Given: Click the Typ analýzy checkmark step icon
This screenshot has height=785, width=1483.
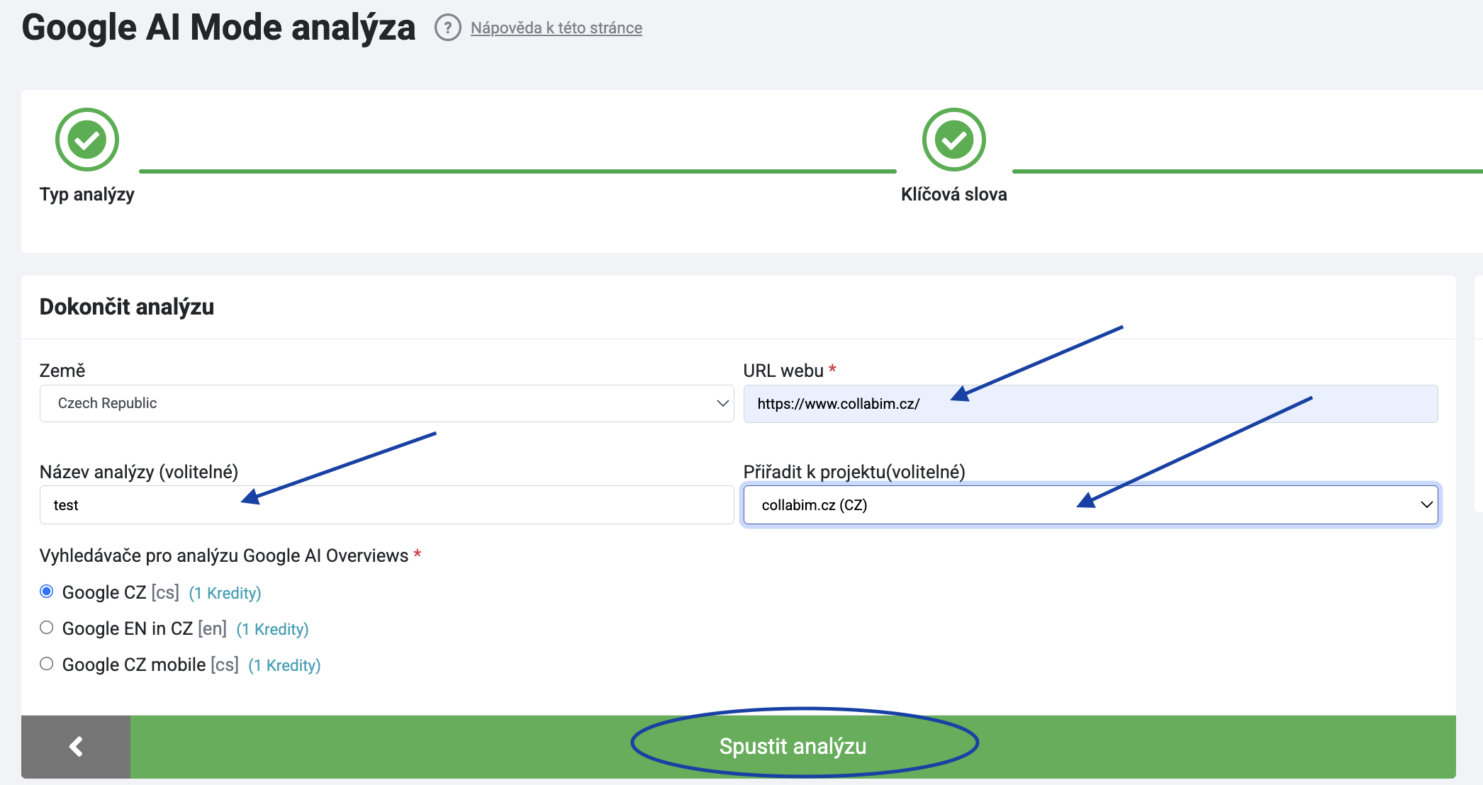Looking at the screenshot, I should coord(87,140).
